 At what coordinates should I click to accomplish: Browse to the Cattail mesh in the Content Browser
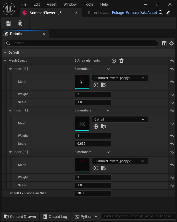[x=103, y=126]
